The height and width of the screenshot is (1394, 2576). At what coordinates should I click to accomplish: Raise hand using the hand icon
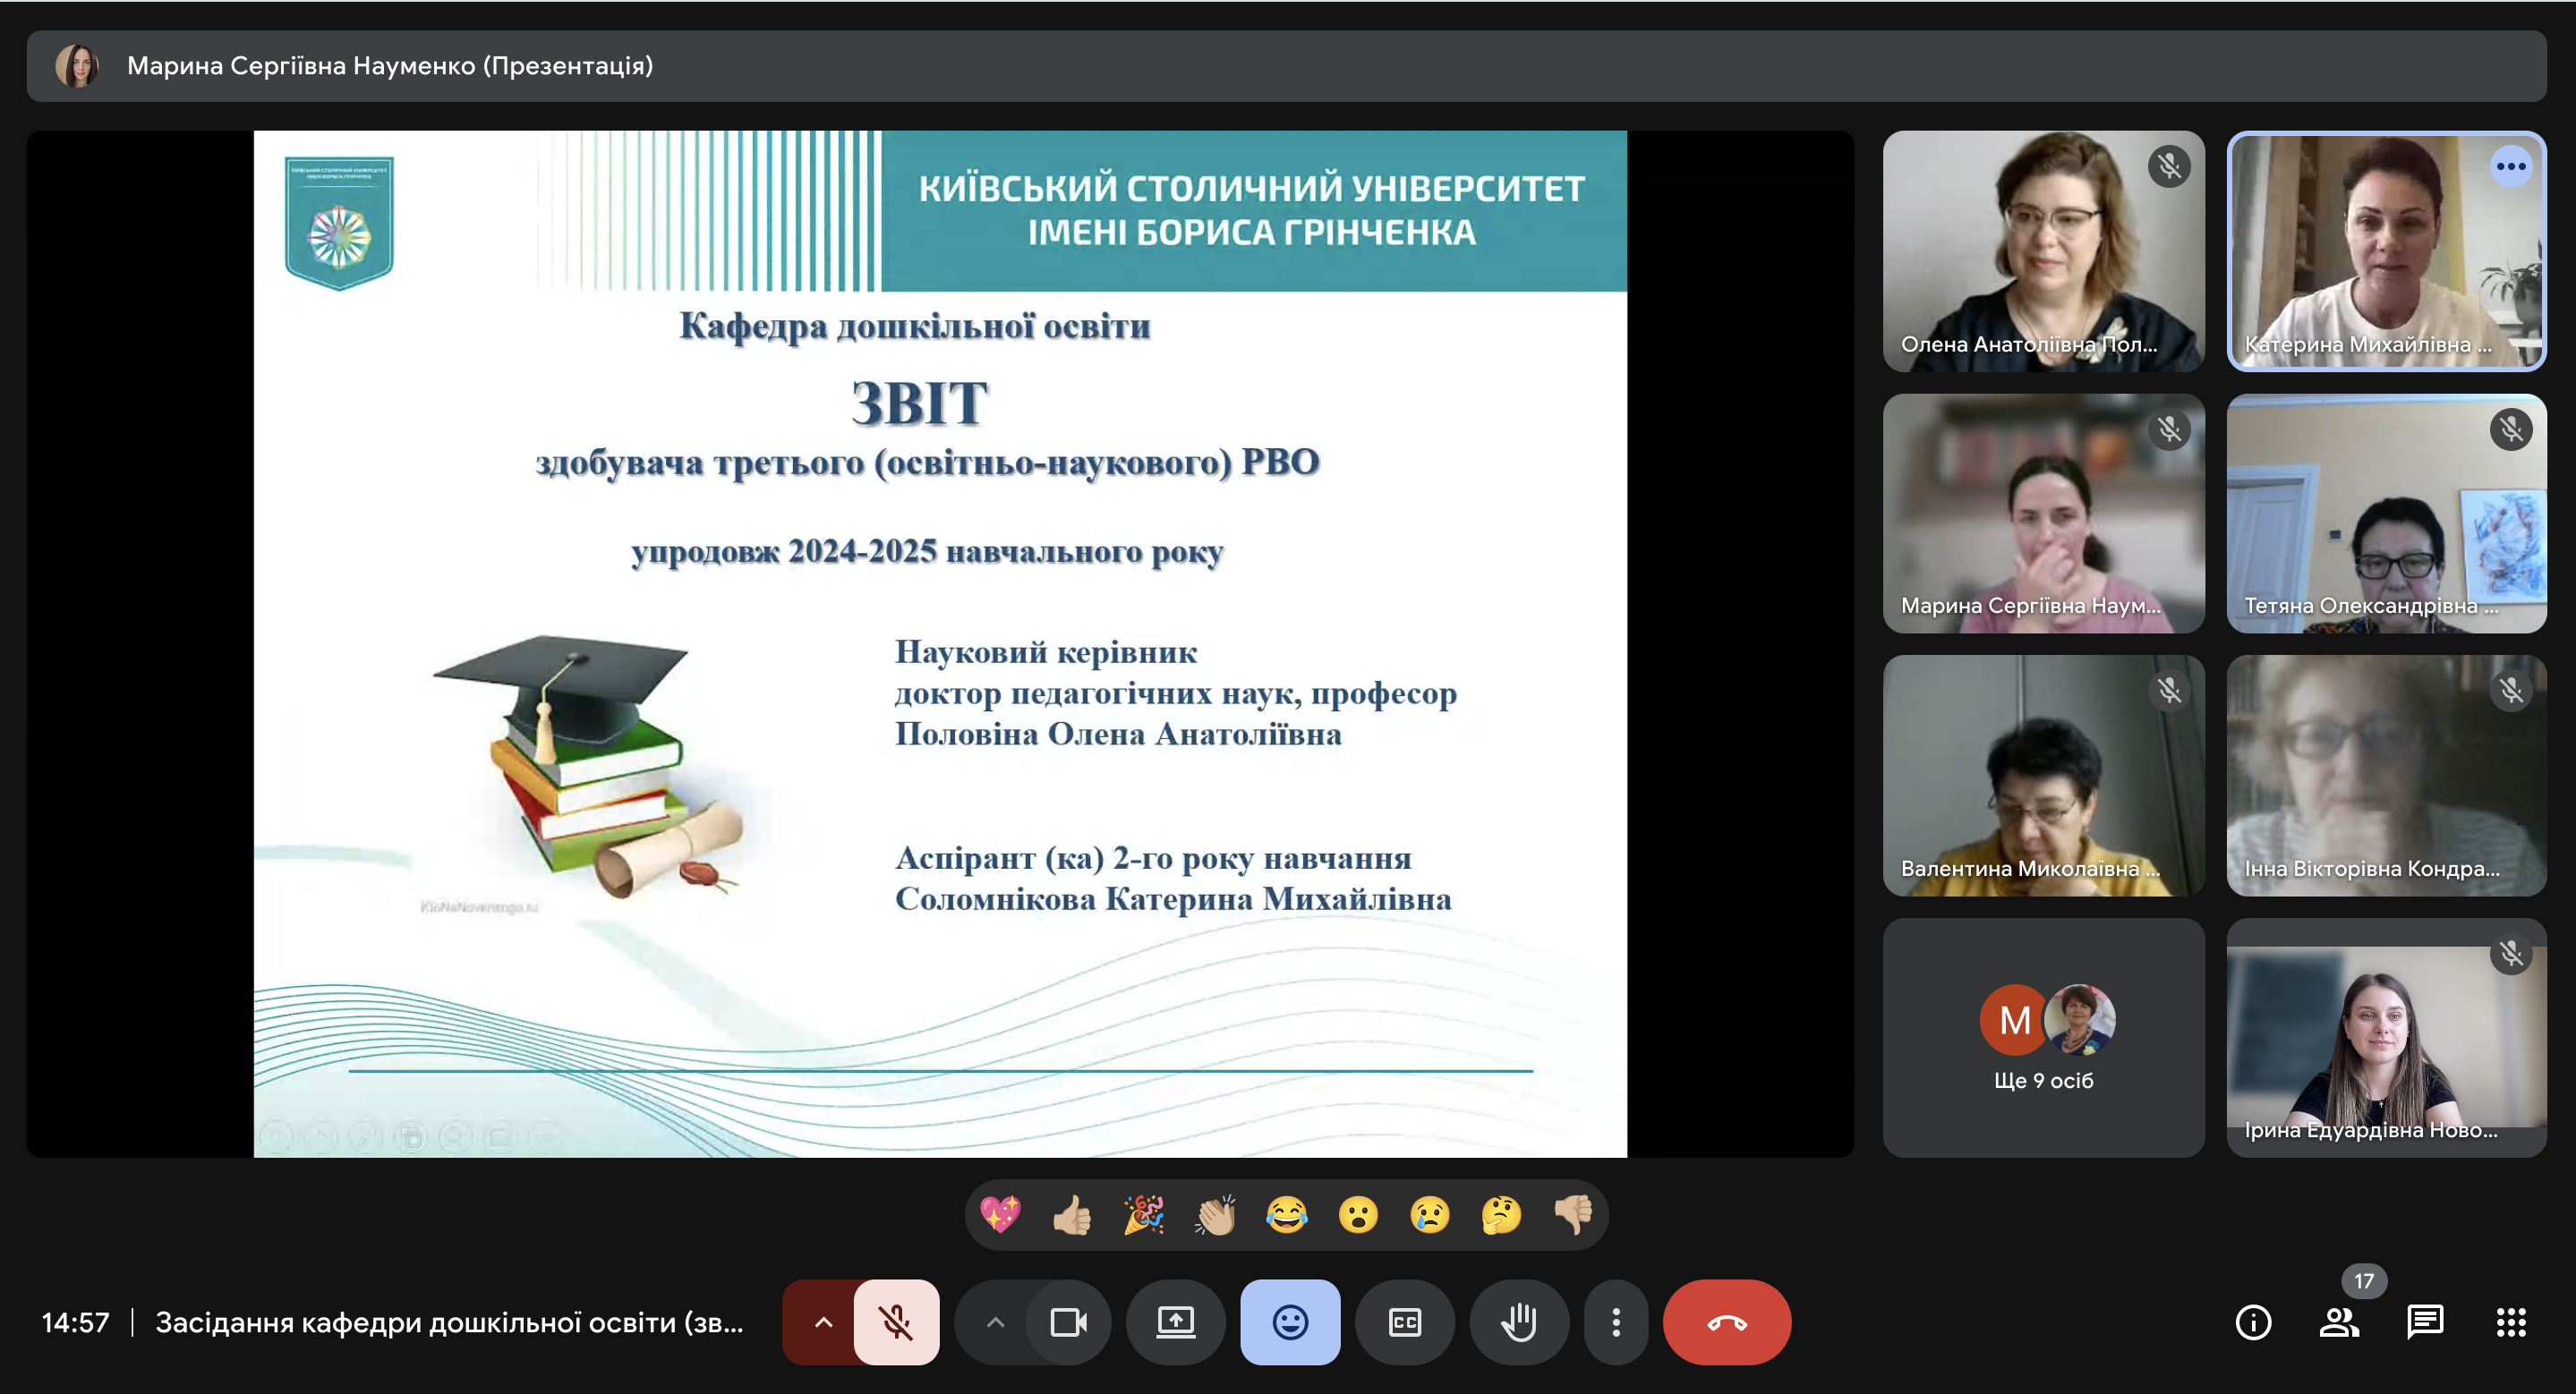coord(1518,1322)
